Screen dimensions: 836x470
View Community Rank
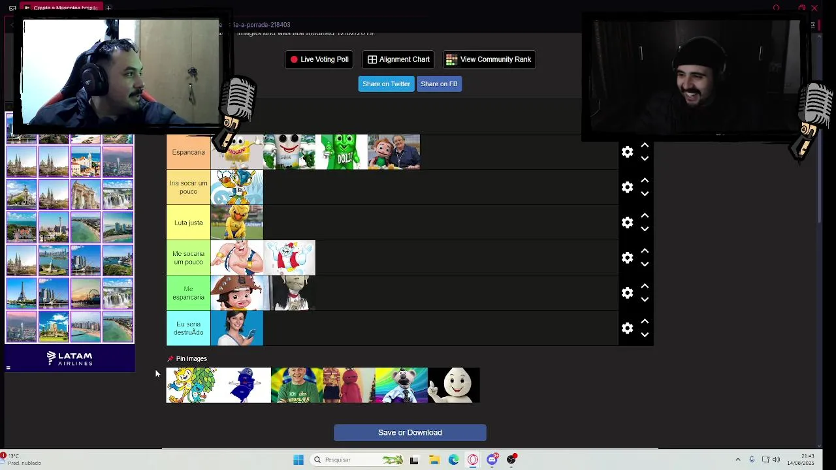[489, 59]
